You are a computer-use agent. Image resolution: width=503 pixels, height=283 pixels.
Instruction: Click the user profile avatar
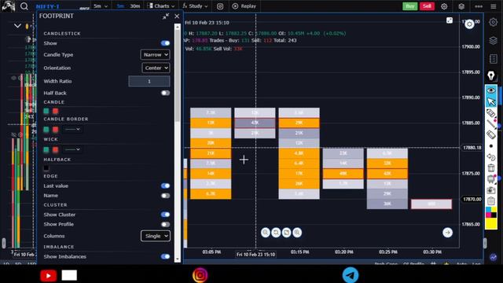tap(8, 6)
